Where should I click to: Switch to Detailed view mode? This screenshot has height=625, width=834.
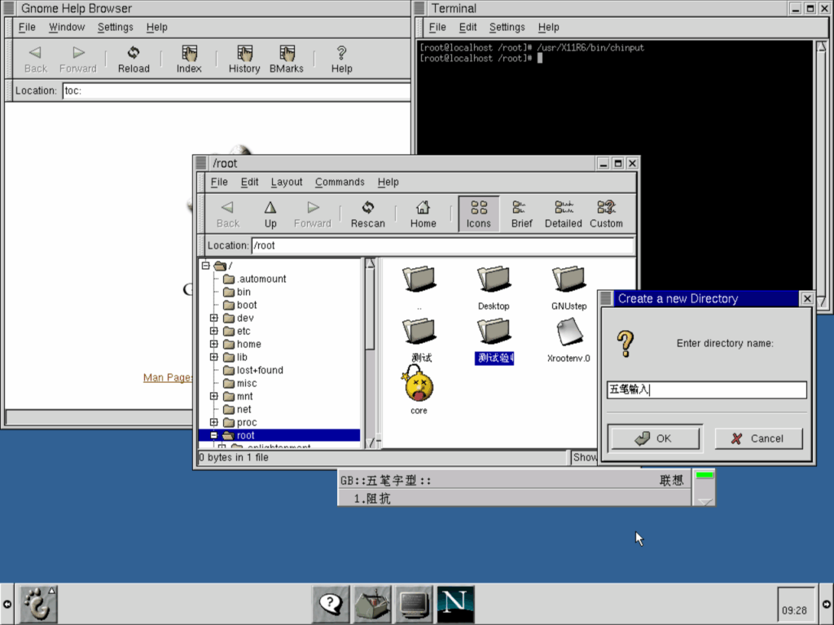(x=564, y=214)
